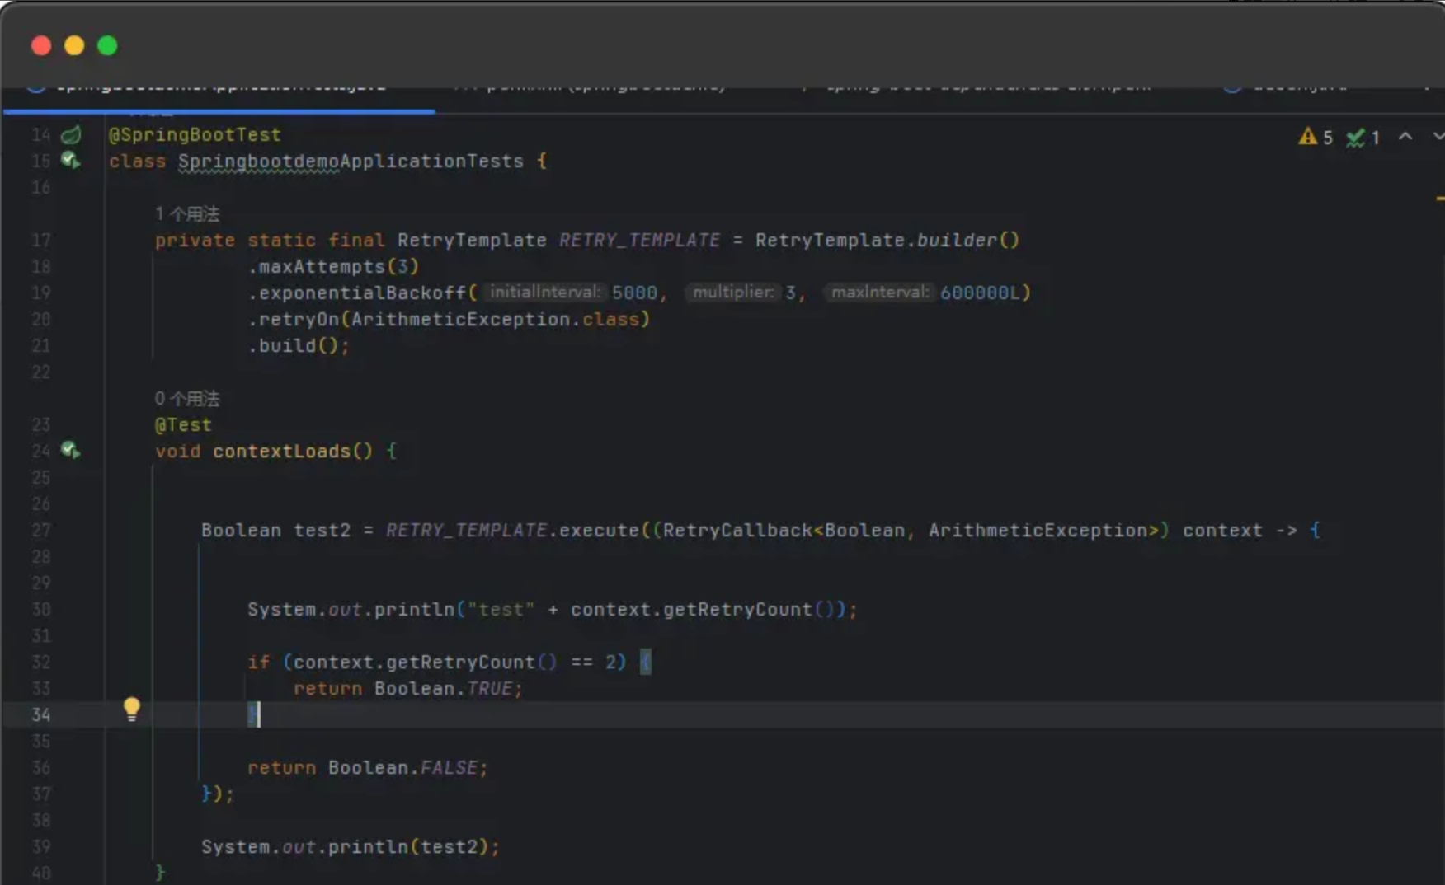Screen dimensions: 1445x885
Task: Click the 'maxInterval:' inlay hint
Action: [x=880, y=293]
